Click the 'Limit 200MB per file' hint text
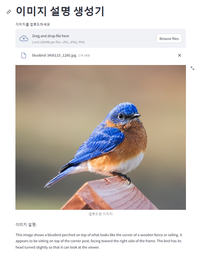Image resolution: width=205 pixels, height=257 pixels. pos(46,42)
